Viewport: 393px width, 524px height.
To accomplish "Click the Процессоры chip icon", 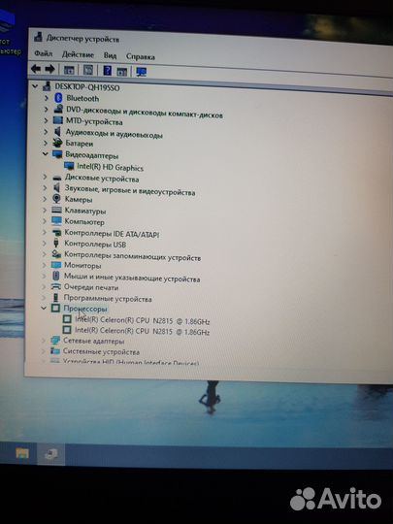I will pyautogui.click(x=55, y=308).
